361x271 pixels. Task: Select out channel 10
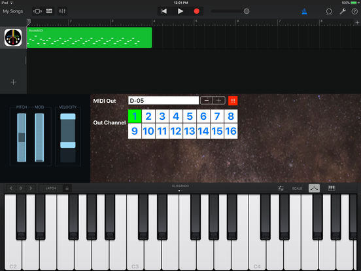point(148,131)
